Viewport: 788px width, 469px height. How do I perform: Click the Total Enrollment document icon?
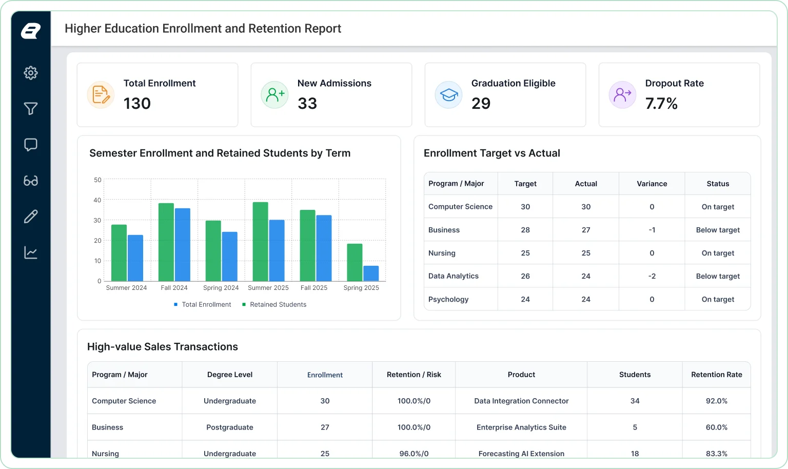pos(101,95)
